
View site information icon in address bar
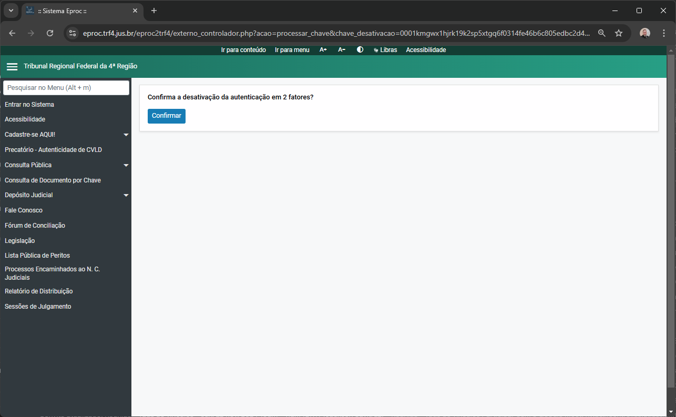tap(73, 33)
